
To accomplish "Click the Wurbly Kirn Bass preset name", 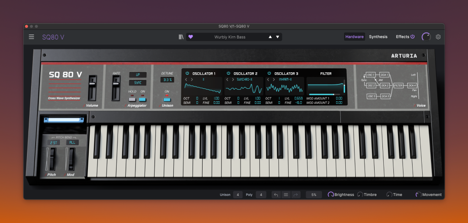I will point(230,37).
